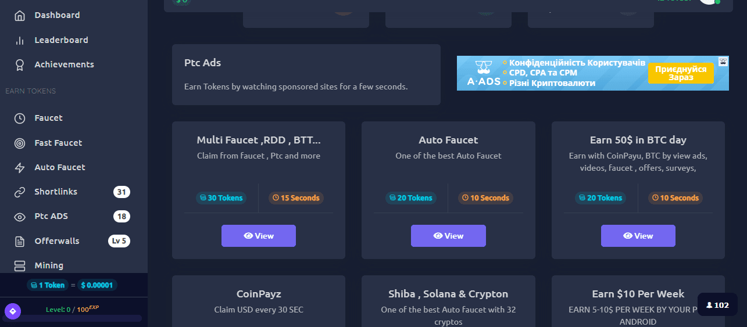Click the Leaderboard bar chart icon
747x327 pixels.
tap(20, 40)
